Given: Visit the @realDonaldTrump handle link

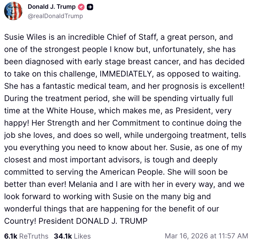Looking at the screenshot, I should 55,16.
